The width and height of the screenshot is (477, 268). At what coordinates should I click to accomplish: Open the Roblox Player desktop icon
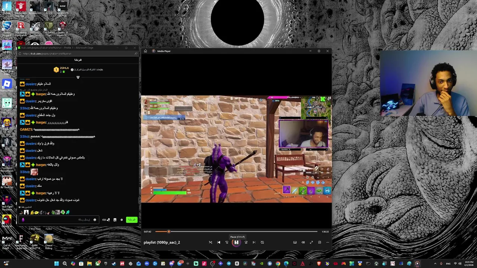[7, 86]
